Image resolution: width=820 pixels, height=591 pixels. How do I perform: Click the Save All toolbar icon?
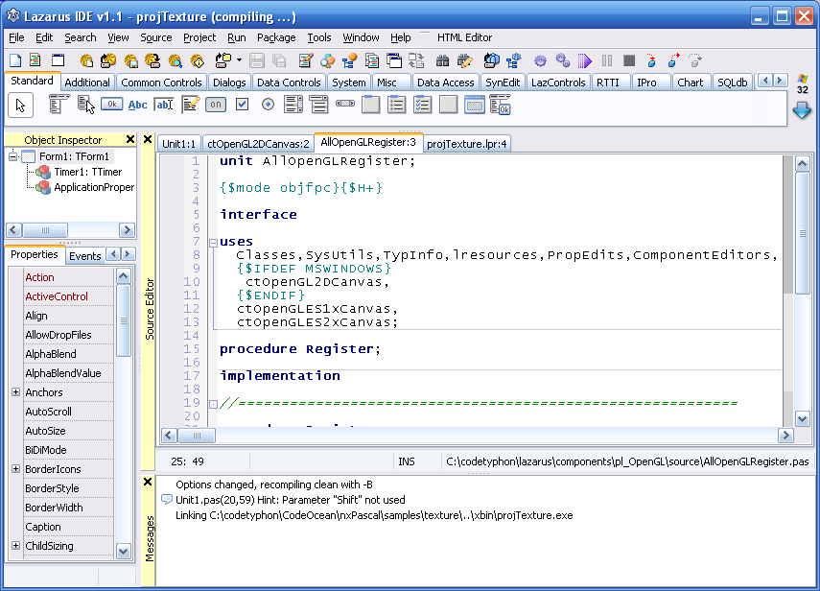pyautogui.click(x=279, y=60)
